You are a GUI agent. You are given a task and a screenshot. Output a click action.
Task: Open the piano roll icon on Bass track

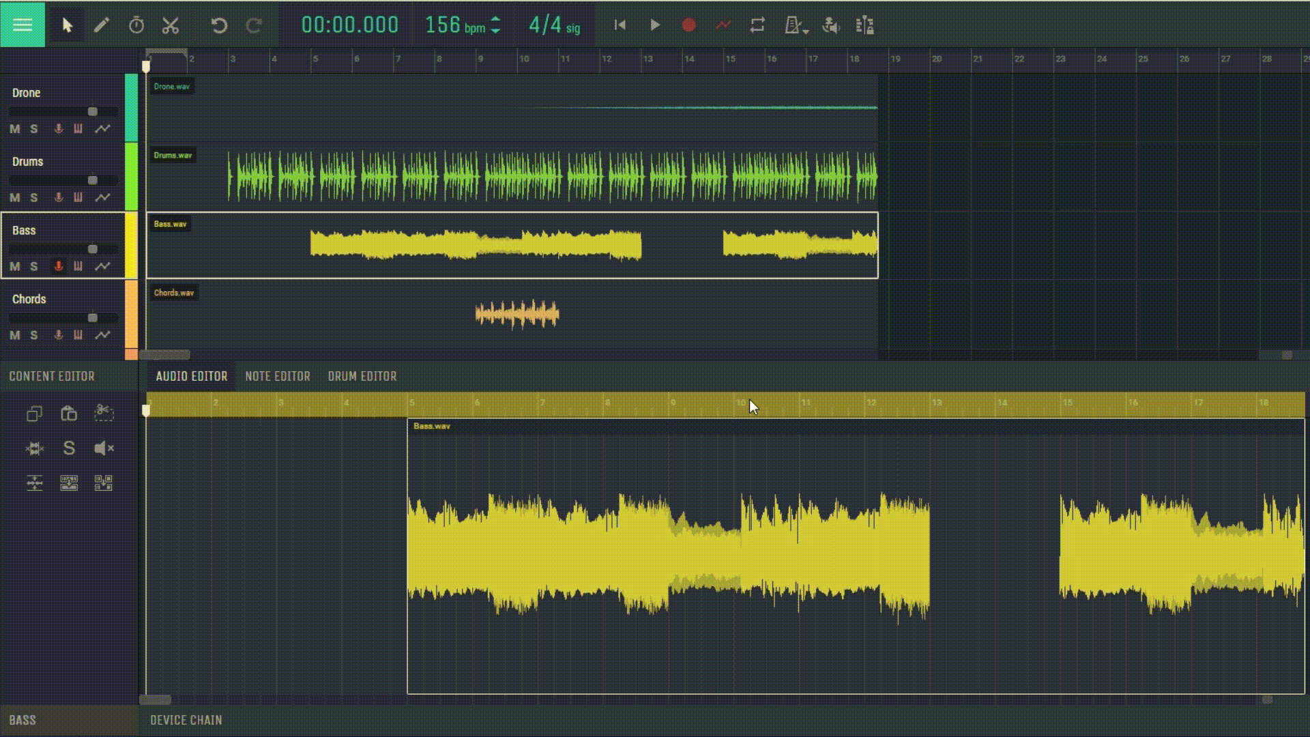78,267
